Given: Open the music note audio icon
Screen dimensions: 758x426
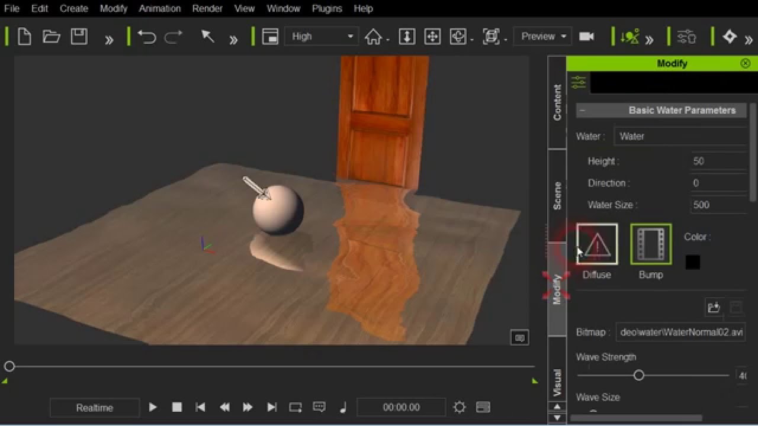Looking at the screenshot, I should pyautogui.click(x=343, y=407).
